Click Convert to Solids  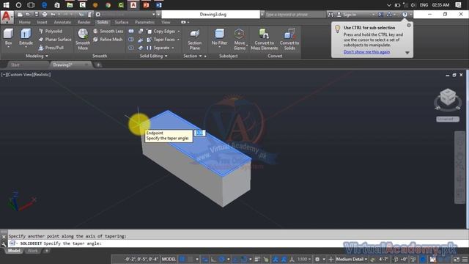[289, 39]
